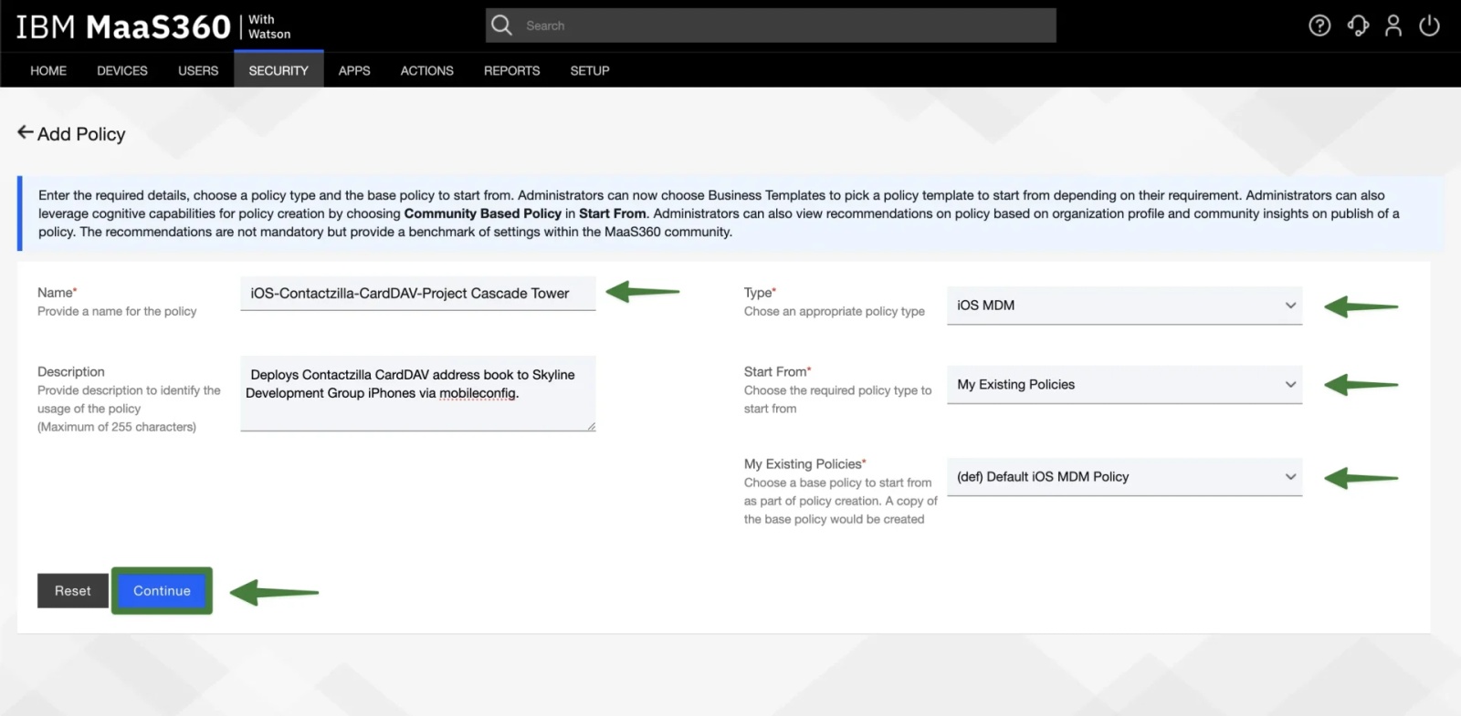This screenshot has width=1461, height=716.
Task: Focus the top Search field
Action: tap(771, 26)
